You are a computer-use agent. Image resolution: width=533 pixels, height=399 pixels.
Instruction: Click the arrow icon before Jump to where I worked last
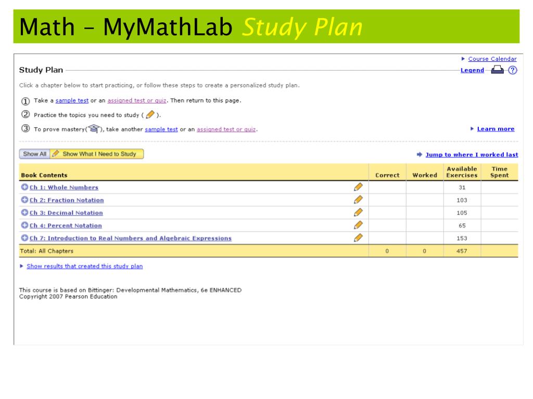(420, 154)
